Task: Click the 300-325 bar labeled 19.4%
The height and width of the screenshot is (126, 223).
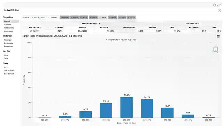Action: tap(106, 110)
